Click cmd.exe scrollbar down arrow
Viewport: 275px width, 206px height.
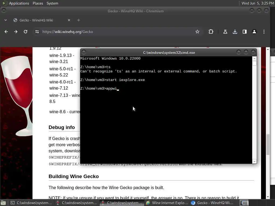pos(254,161)
